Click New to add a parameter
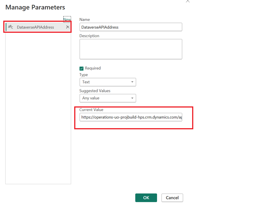The image size is (253, 208). click(x=67, y=19)
